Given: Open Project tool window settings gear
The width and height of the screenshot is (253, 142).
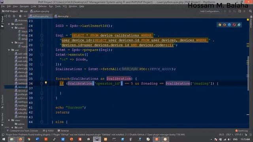Looking at the screenshot, I should [20, 16].
